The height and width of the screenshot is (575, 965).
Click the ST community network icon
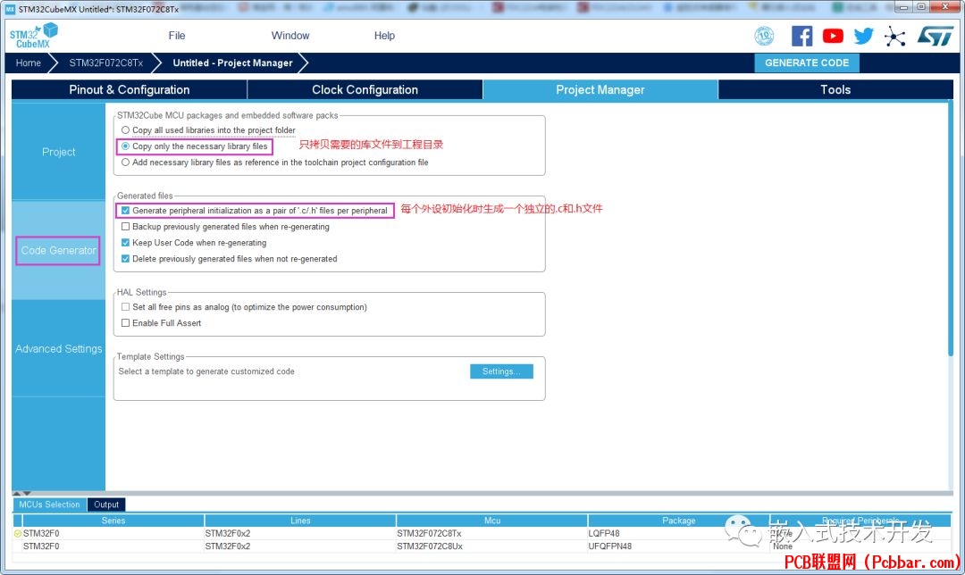[894, 37]
